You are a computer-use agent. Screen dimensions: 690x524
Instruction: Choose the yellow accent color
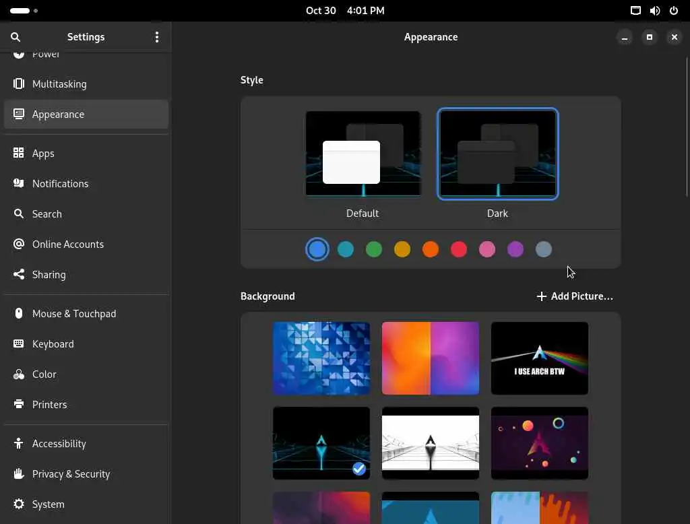point(402,249)
